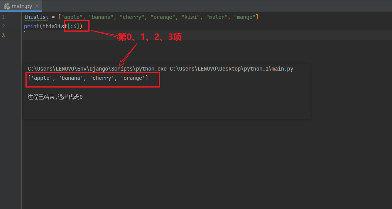Click the 'cherry' item in console output
Image resolution: width=392 pixels, height=209 pixels.
click(x=102, y=78)
